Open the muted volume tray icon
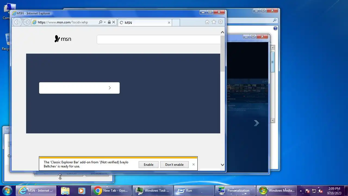 [321, 191]
